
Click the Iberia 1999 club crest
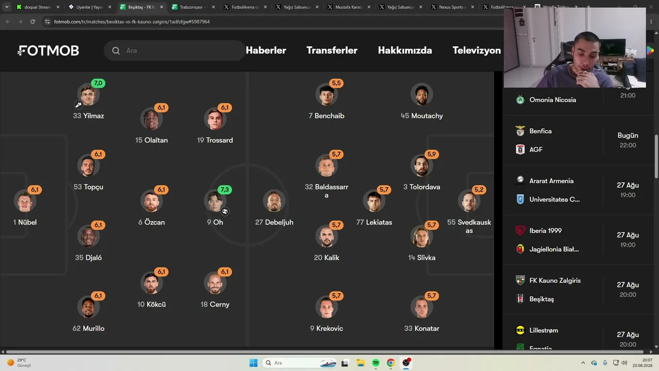point(520,231)
